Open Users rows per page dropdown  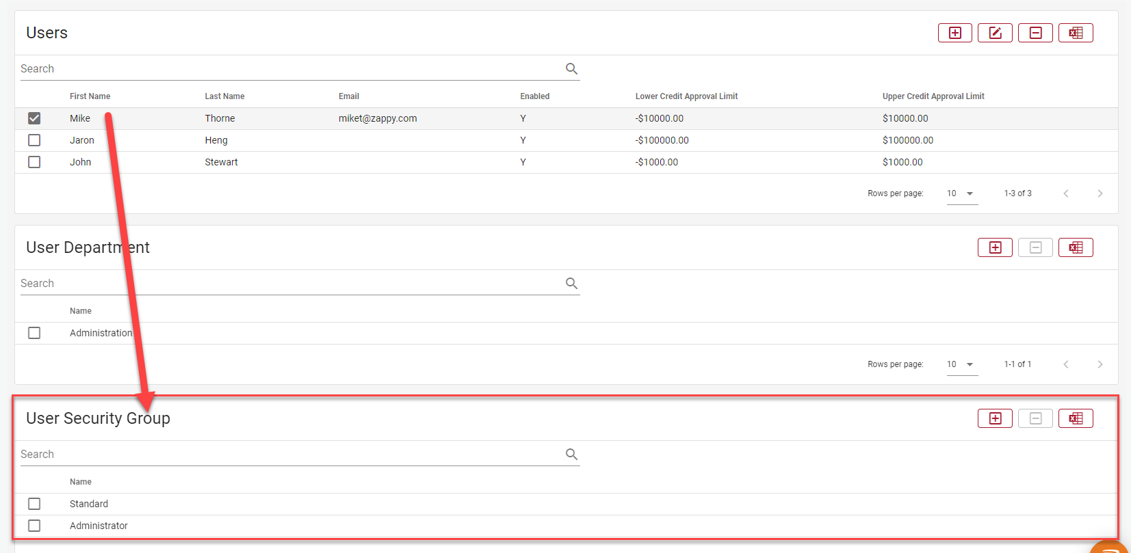(961, 193)
